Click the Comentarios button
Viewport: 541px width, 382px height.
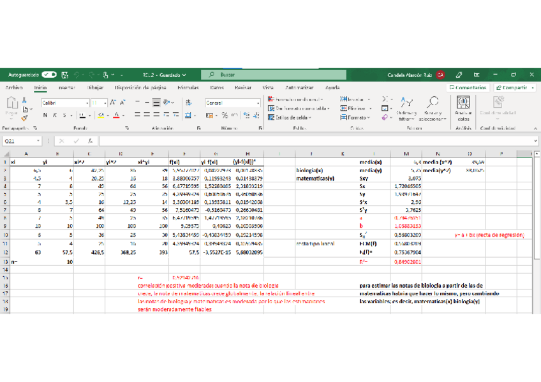468,87
